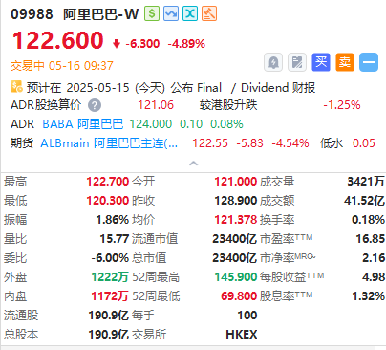Click ADR converted price 121.06

pos(156,105)
